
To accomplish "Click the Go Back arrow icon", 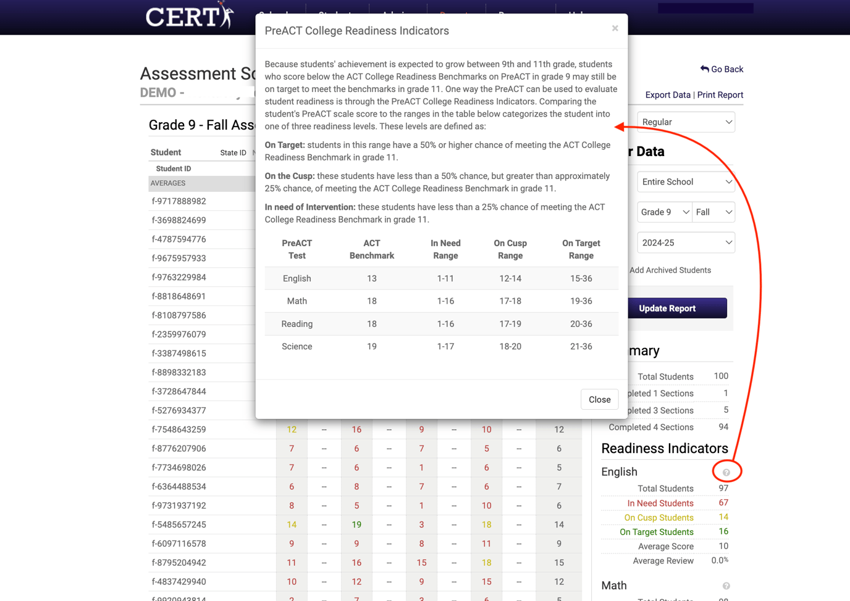I will click(x=704, y=68).
